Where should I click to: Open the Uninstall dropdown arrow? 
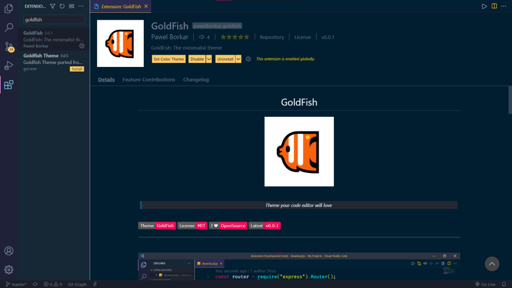239,59
